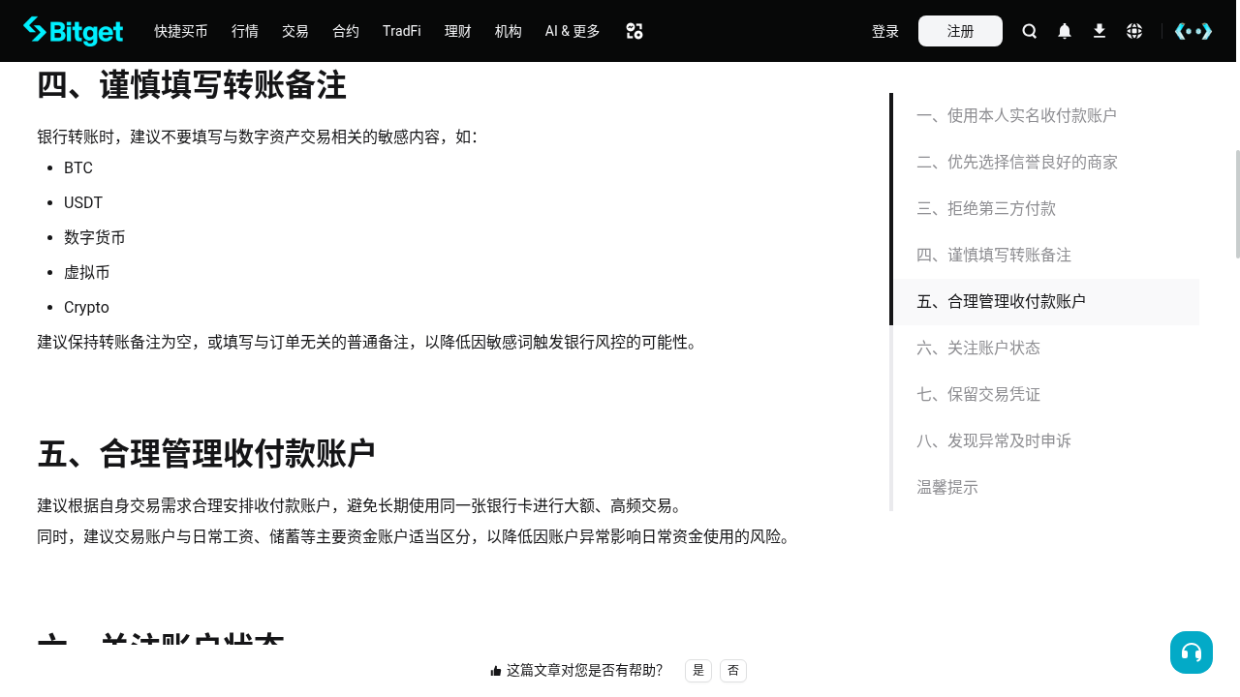The image size is (1240, 697).
Task: Click the 五、合理管理收付款账户 heading
Action: (206, 453)
